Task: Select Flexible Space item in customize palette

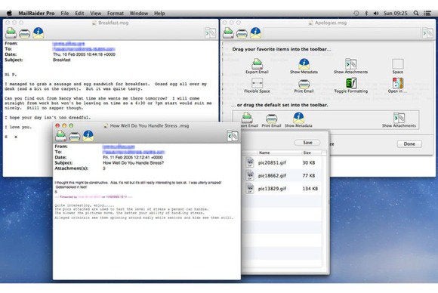Action: click(x=257, y=85)
